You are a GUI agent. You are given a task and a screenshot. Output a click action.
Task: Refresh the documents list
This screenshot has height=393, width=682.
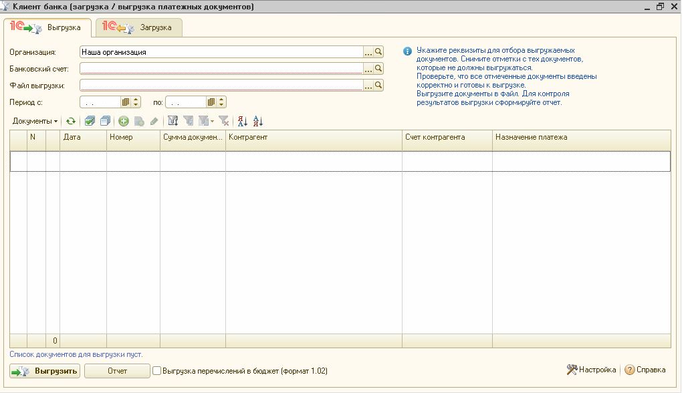coord(71,121)
